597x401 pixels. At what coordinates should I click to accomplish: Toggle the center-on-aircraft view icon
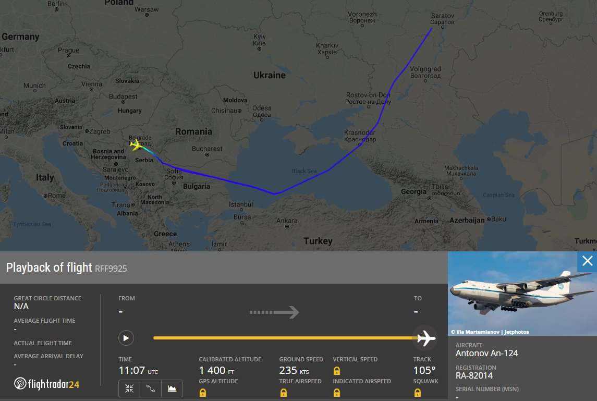129,388
